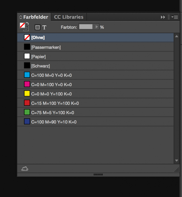Open the Farbton percentage slider arrow
Viewport: 182px width, 197px height.
[x=96, y=27]
